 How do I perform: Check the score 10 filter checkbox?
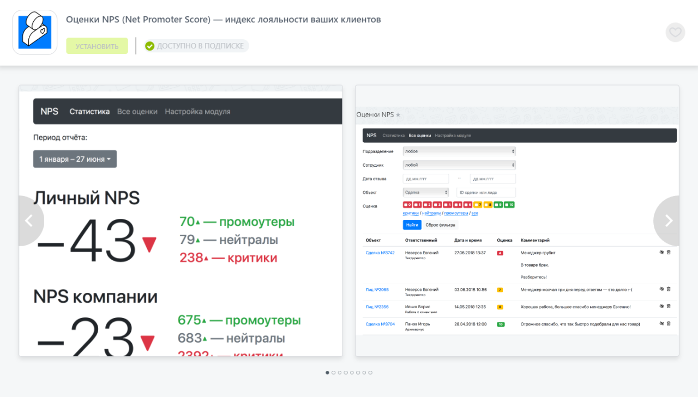pyautogui.click(x=507, y=205)
